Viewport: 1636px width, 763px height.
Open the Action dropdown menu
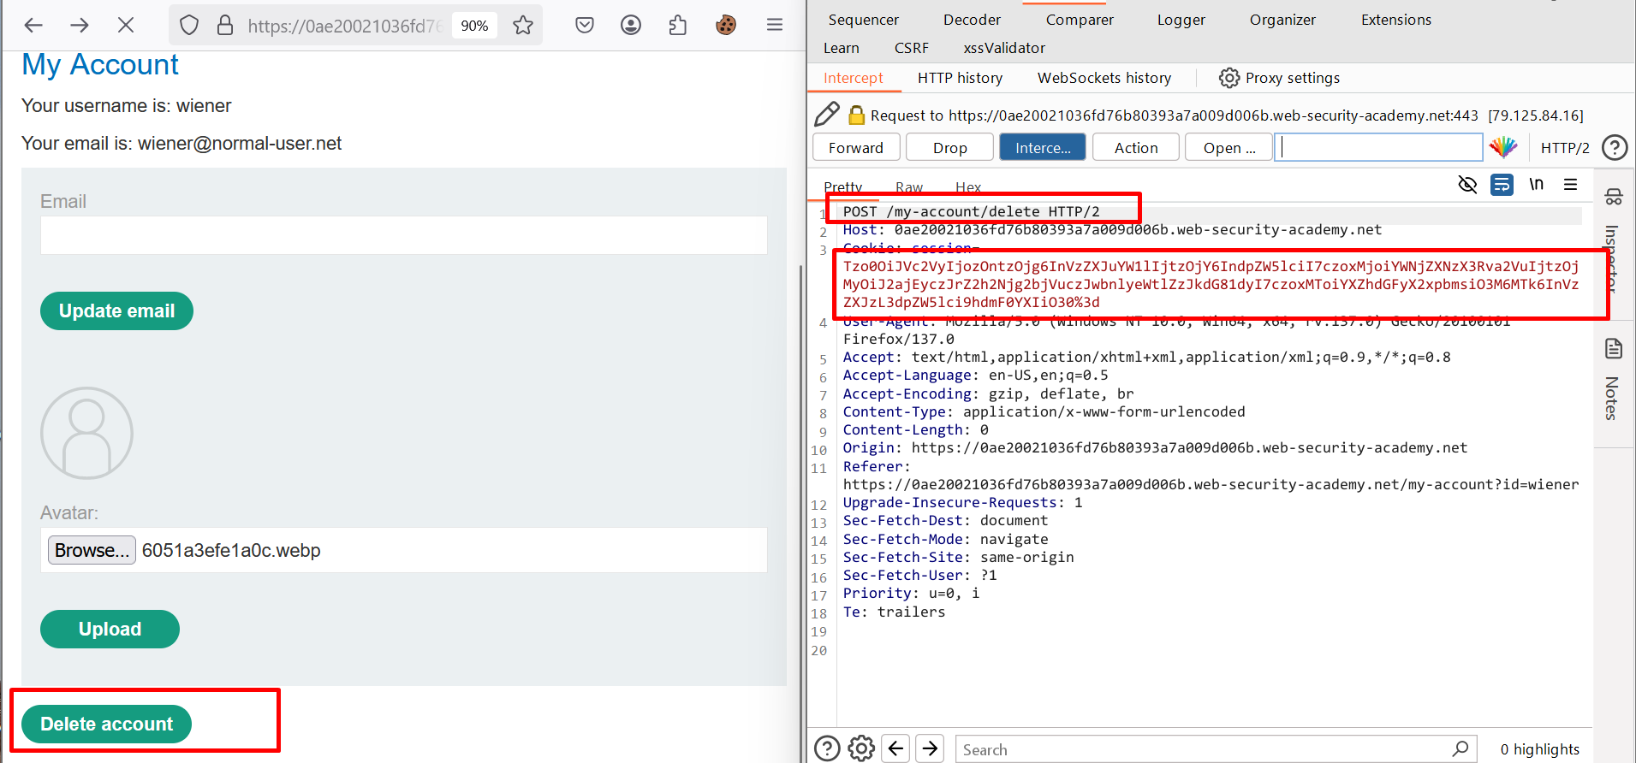point(1135,147)
